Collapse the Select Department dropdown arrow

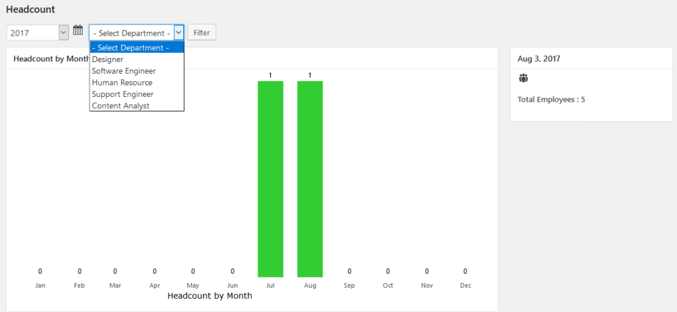179,32
